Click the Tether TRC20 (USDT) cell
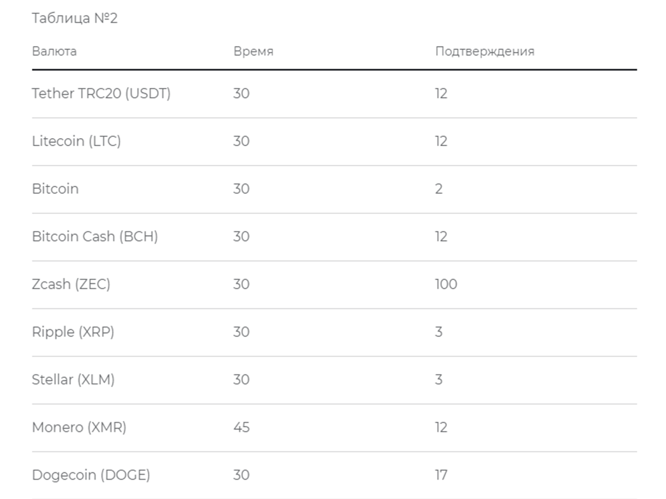This screenshot has width=666, height=499. point(101,94)
